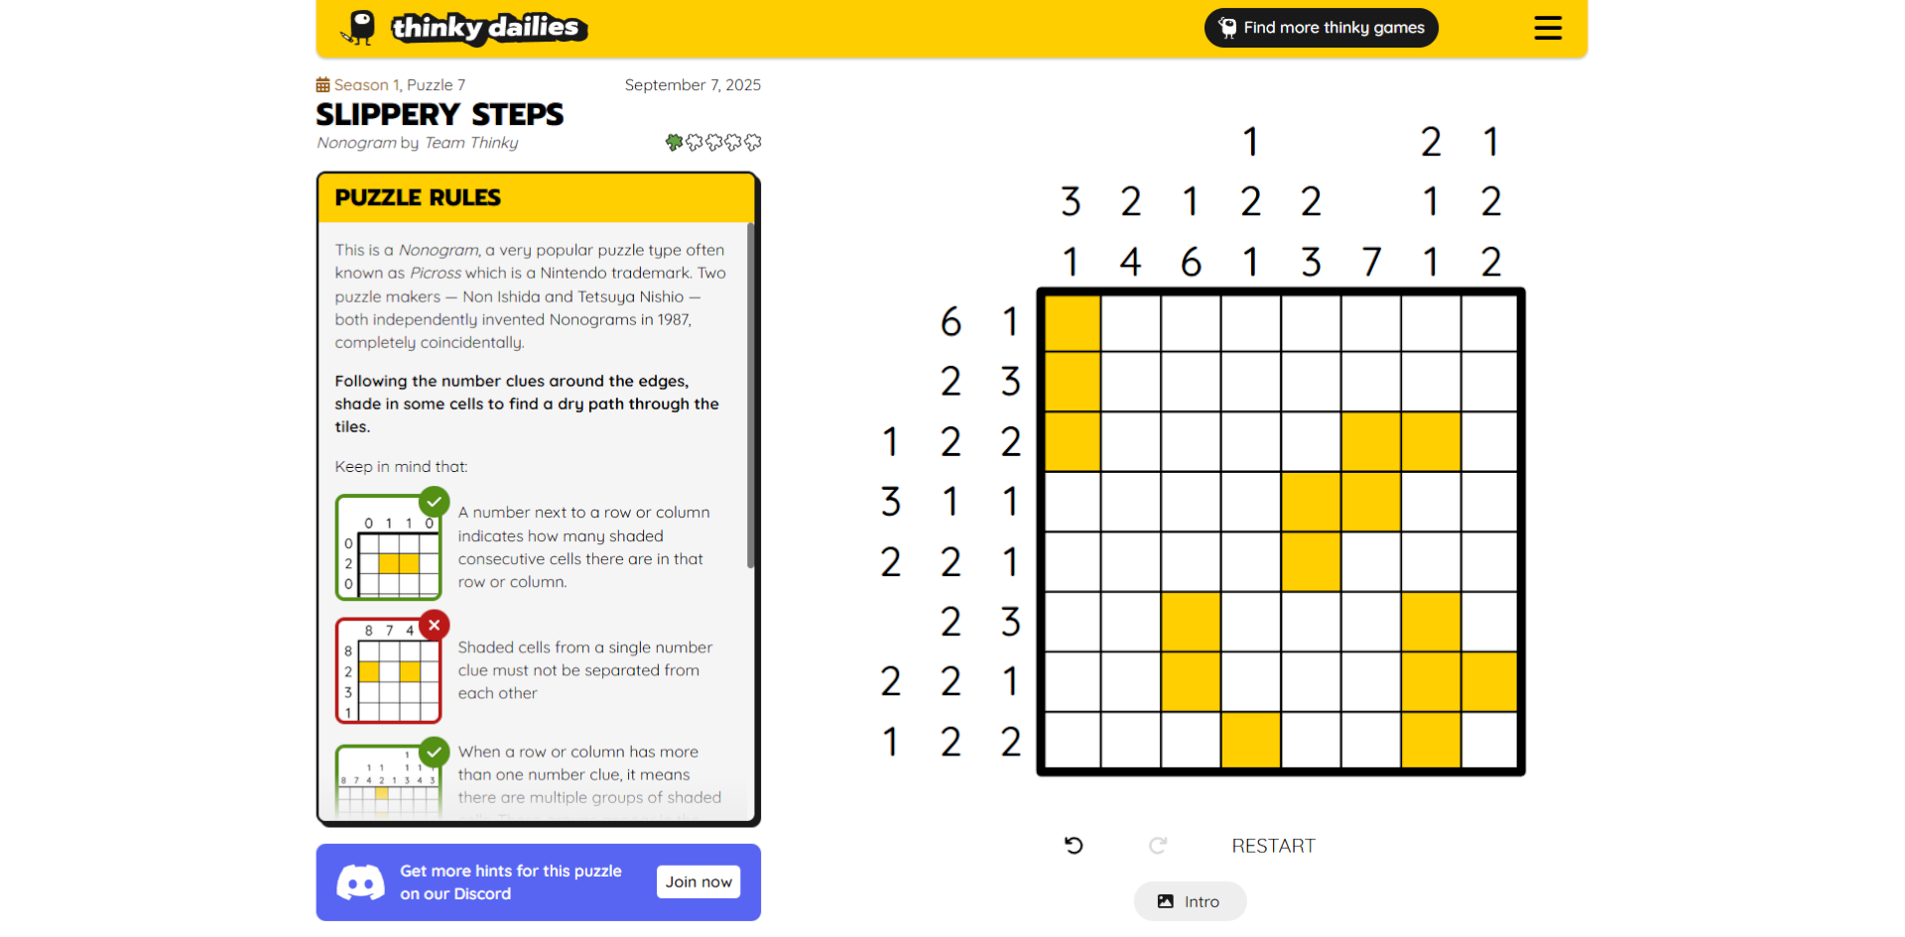Unshade the top-left yellow grid cell
1905x937 pixels.
(x=1072, y=323)
